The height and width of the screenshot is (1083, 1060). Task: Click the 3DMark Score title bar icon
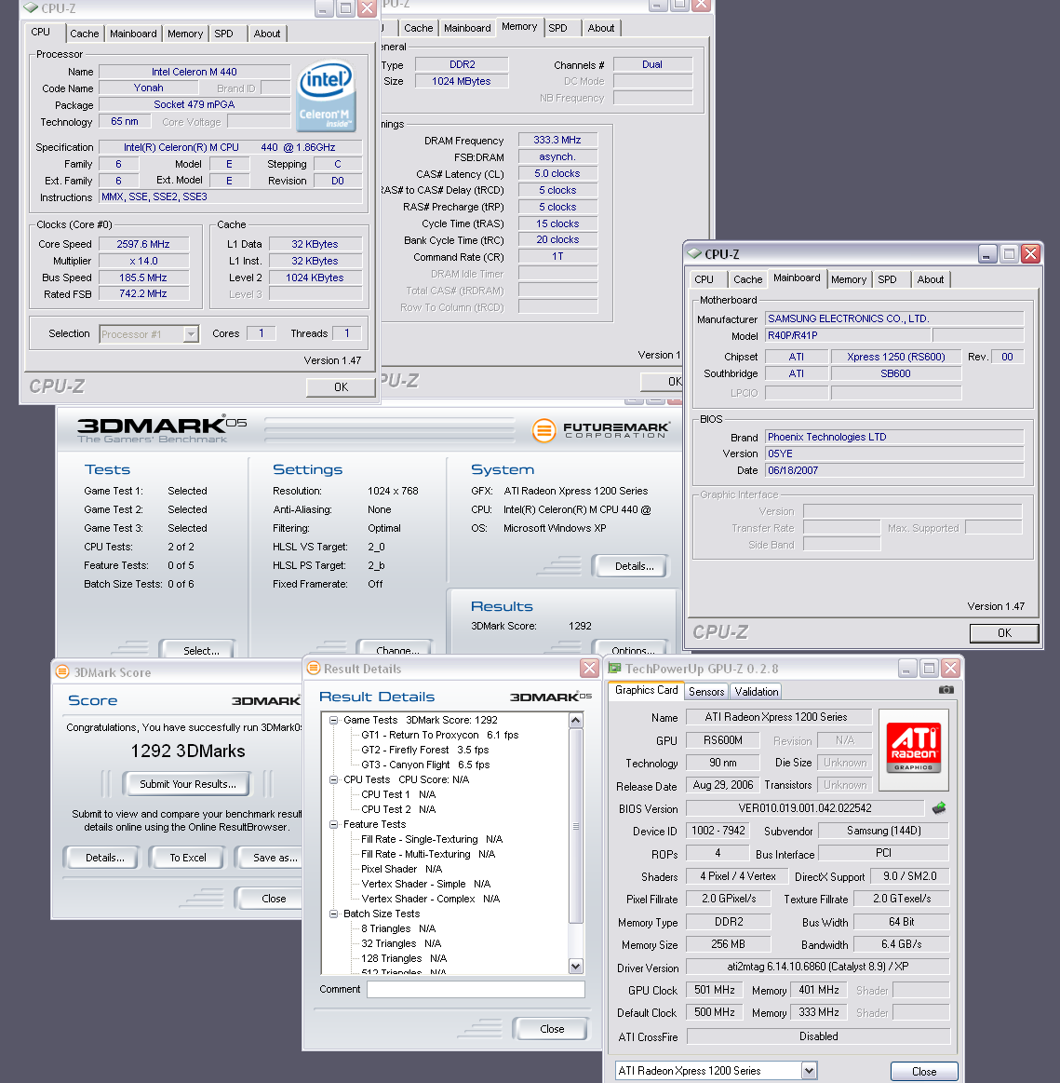[62, 671]
